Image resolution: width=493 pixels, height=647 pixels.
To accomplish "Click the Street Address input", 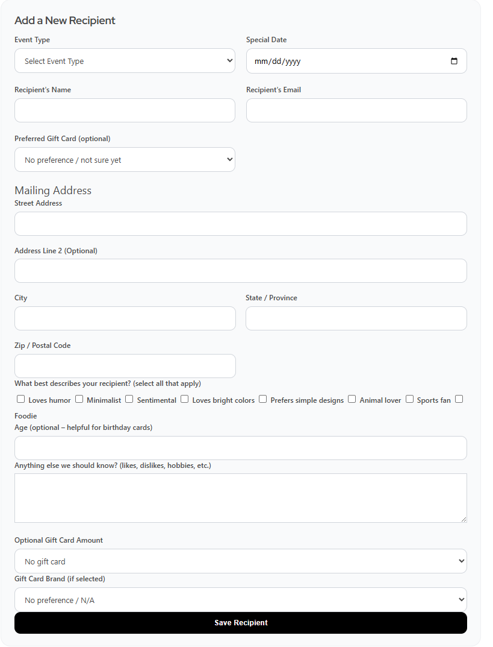I will point(240,224).
